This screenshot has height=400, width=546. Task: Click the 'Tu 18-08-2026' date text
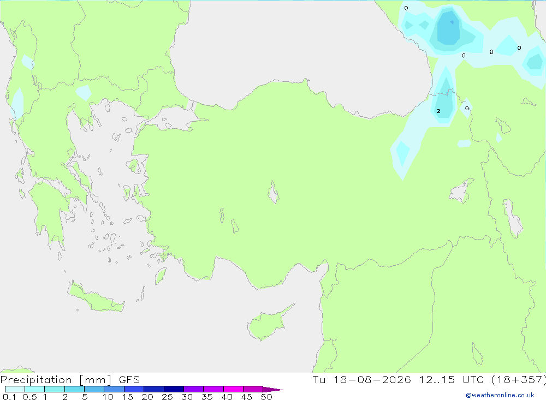361,379
